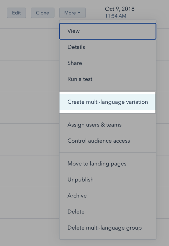Select the Unpublish option
This screenshot has width=169, height=246.
click(108, 180)
